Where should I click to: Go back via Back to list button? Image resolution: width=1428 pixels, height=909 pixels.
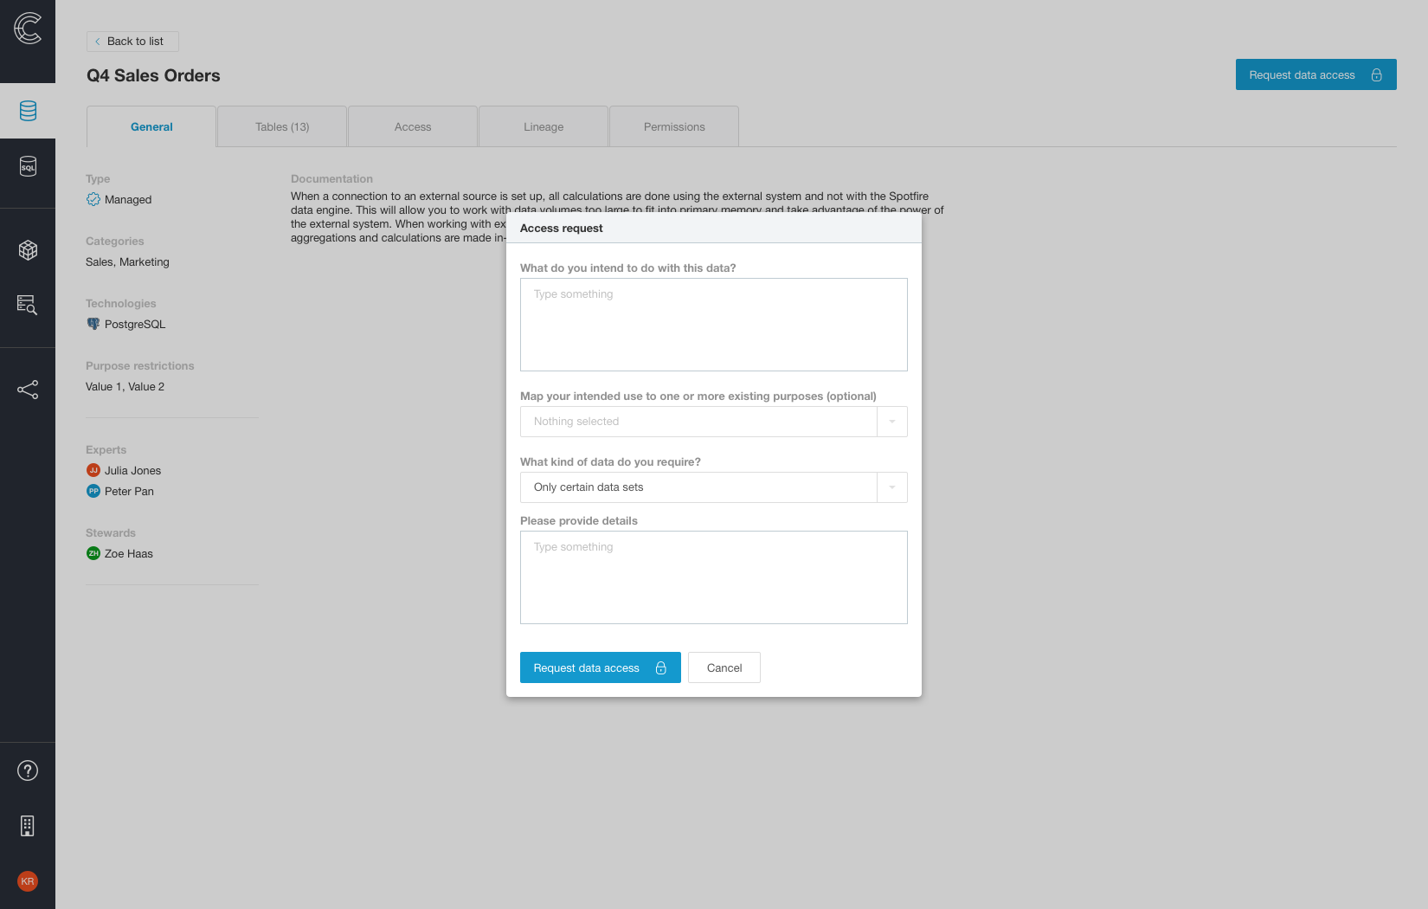pos(132,42)
